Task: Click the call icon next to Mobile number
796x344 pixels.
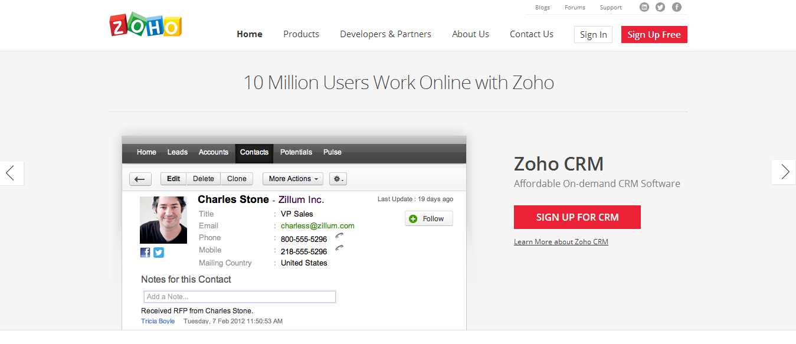Action: [x=339, y=248]
